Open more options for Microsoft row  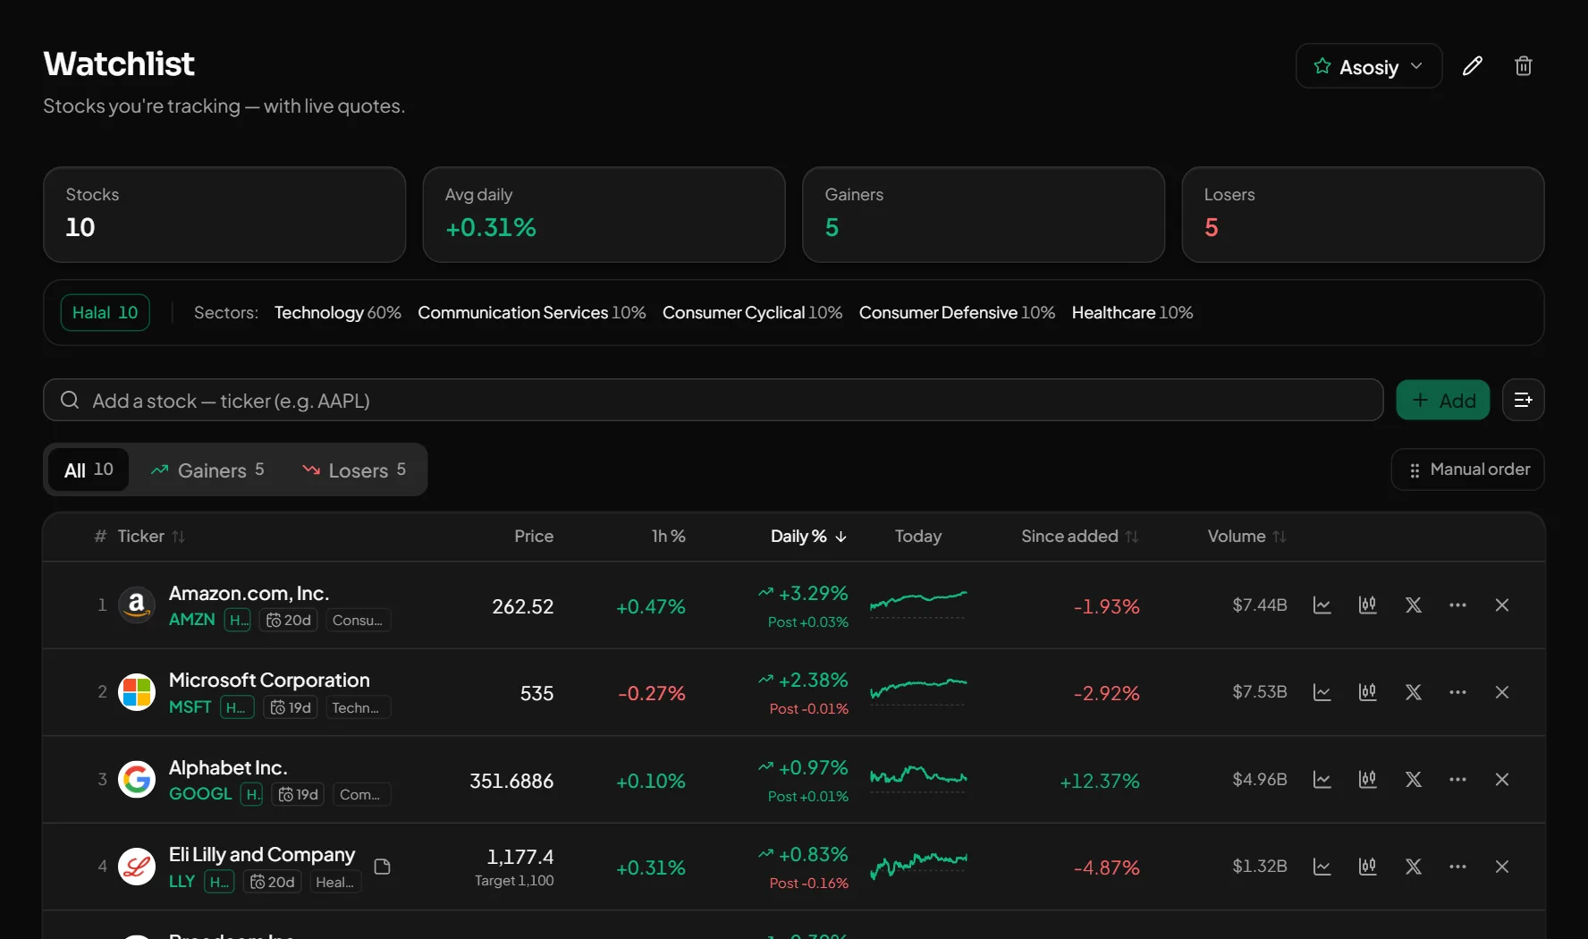(x=1458, y=692)
